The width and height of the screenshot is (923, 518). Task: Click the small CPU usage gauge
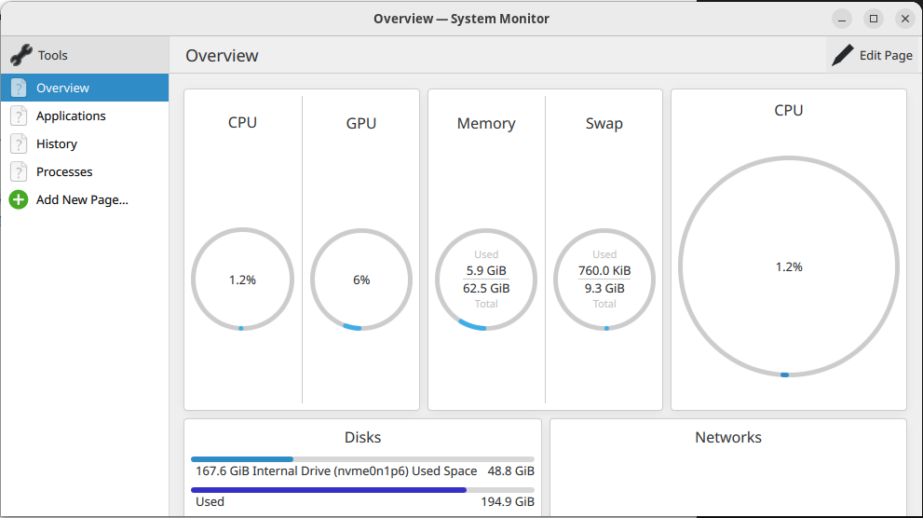pos(242,279)
